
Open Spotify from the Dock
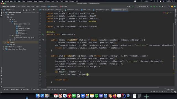pyautogui.click(x=97, y=96)
